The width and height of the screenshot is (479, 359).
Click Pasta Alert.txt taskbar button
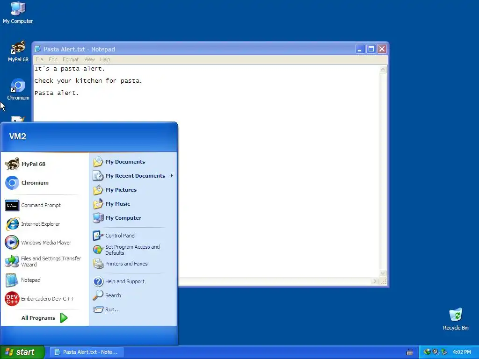87,352
